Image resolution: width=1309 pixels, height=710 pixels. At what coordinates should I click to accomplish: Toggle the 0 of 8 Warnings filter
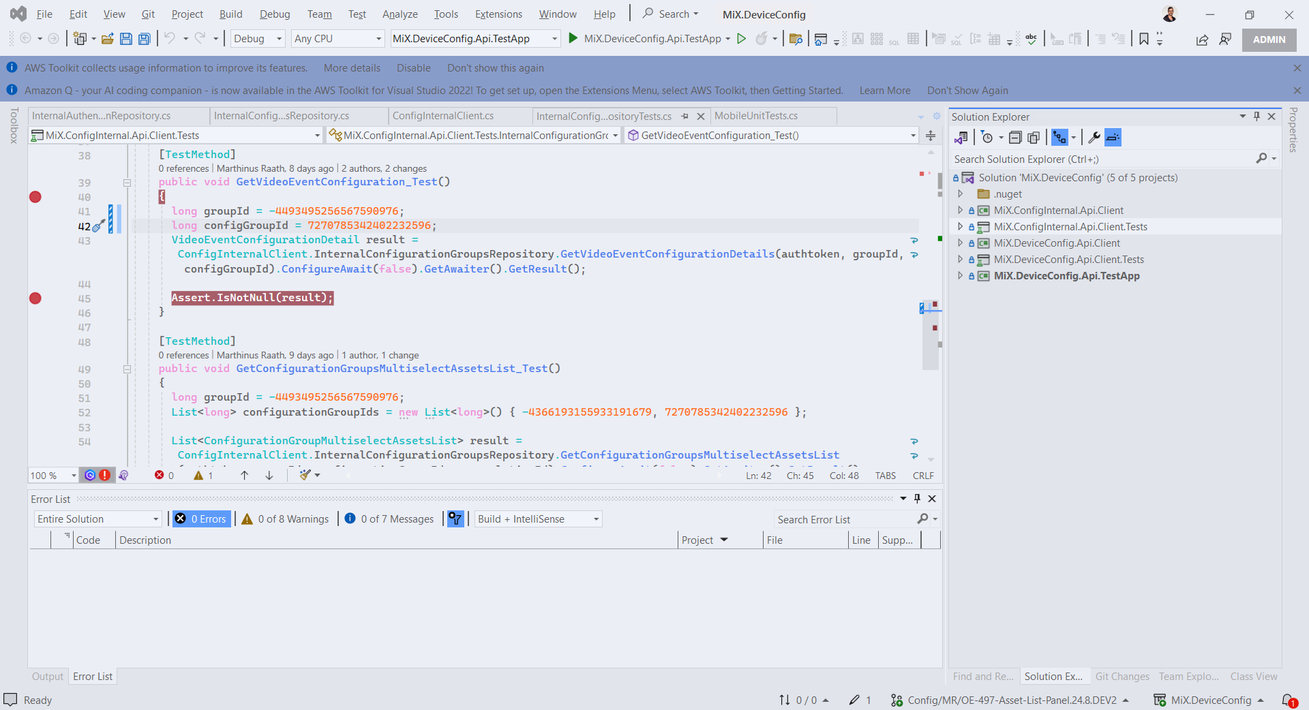tap(286, 519)
